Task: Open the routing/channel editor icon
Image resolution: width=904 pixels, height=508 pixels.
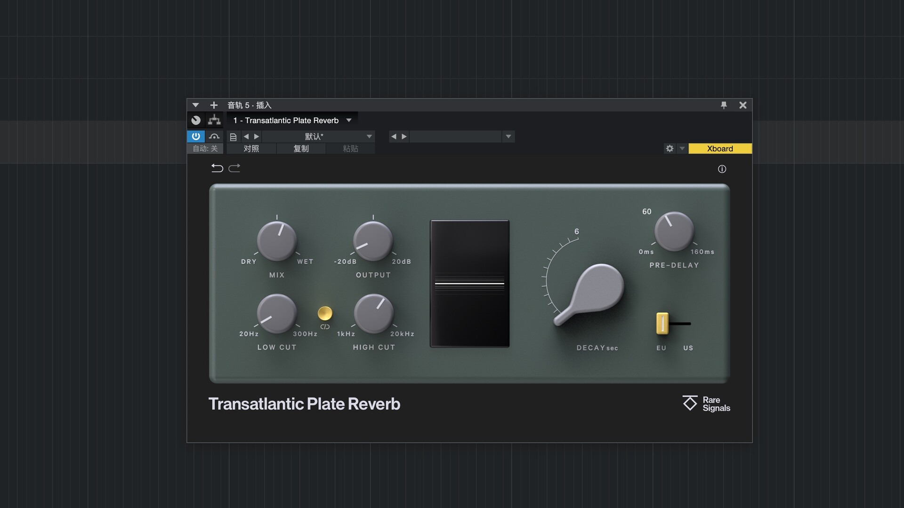Action: (214, 120)
